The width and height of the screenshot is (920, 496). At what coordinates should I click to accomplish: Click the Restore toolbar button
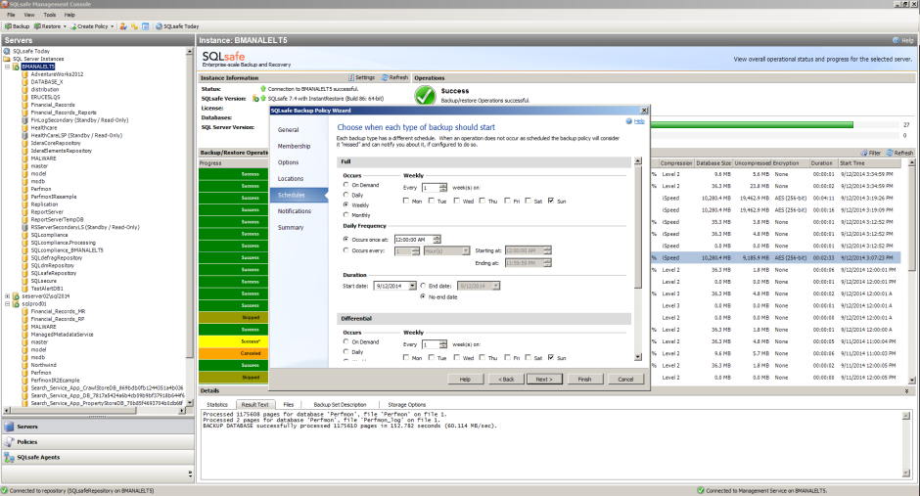[47, 26]
